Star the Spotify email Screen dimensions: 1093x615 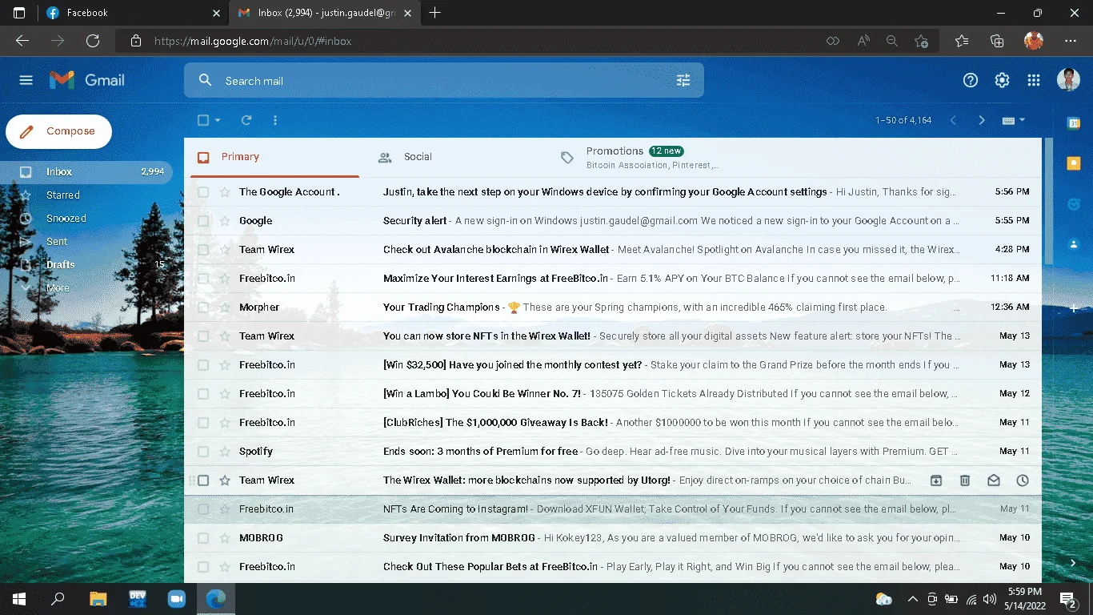click(x=225, y=452)
